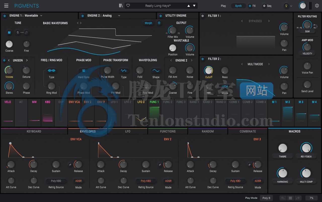Click the Phase Transform Type wave icon
The width and height of the screenshot is (322, 202).
tap(124, 71)
